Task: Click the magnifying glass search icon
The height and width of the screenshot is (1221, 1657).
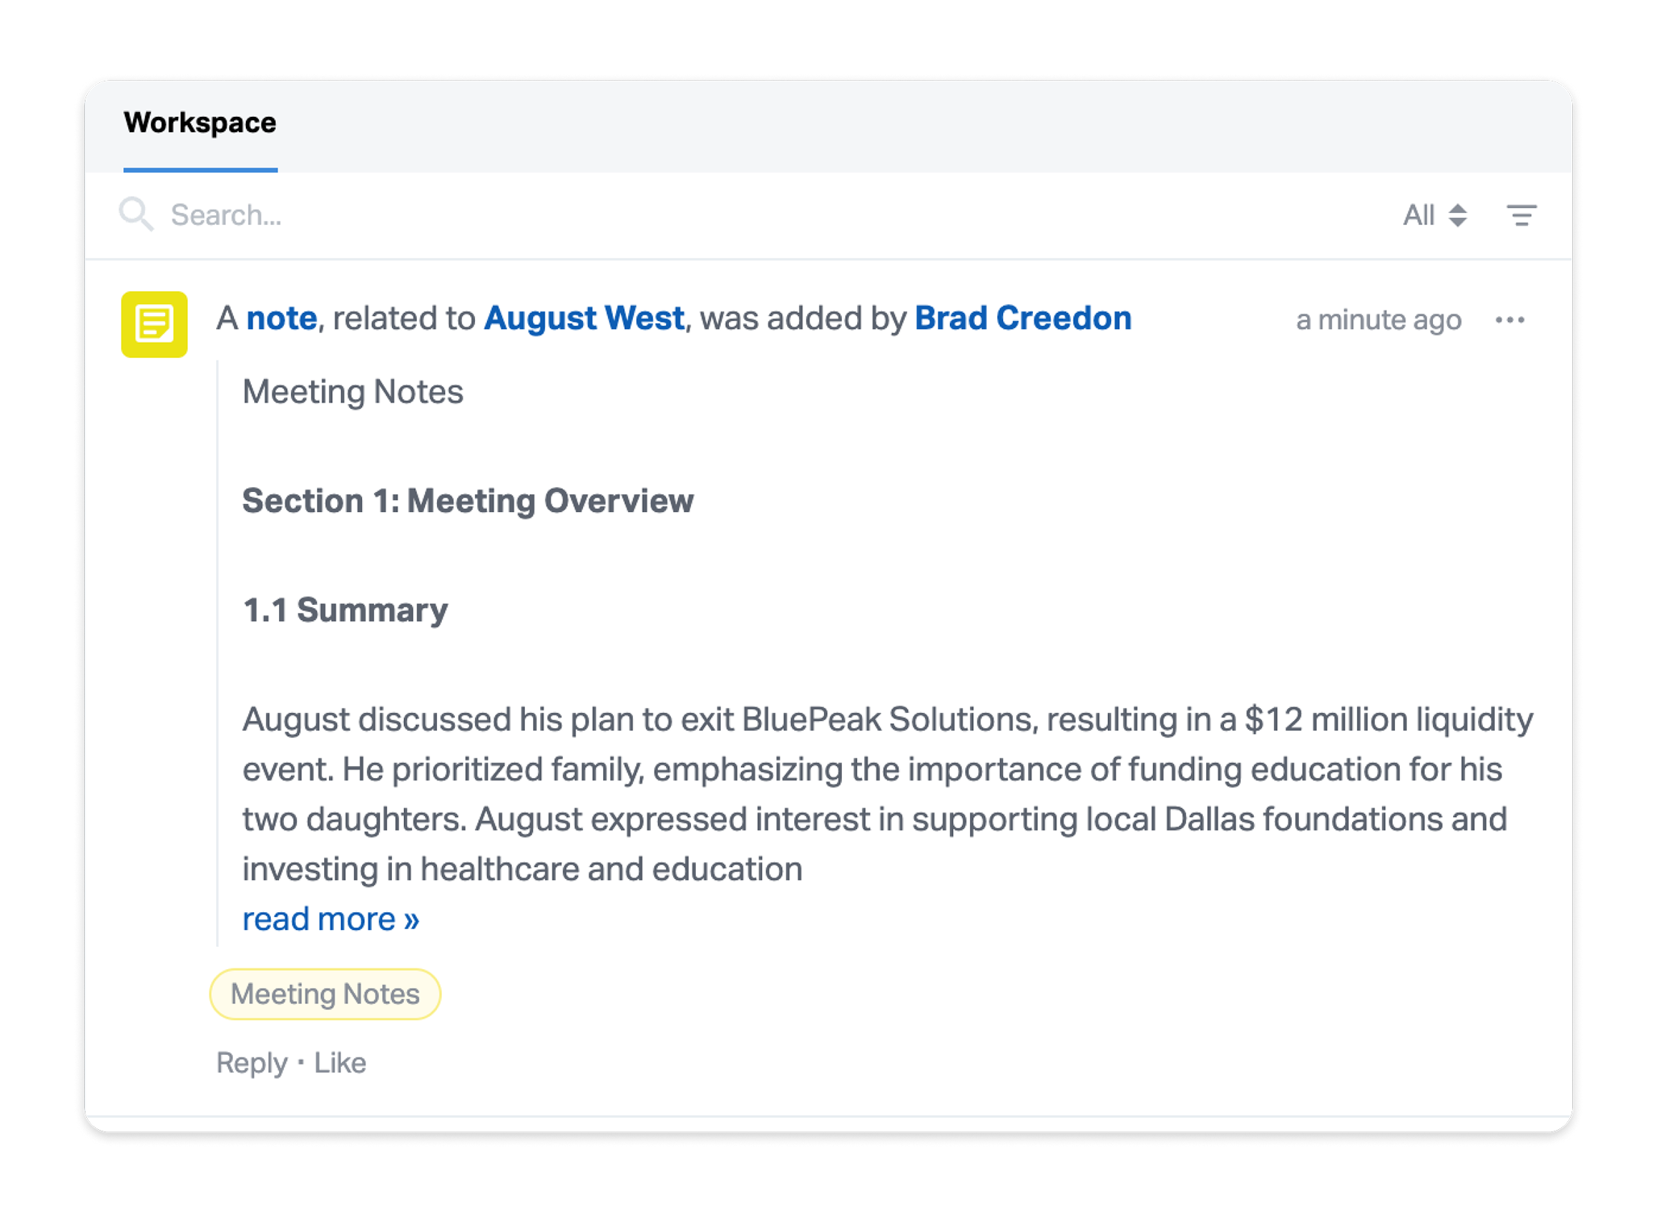Action: 135,215
